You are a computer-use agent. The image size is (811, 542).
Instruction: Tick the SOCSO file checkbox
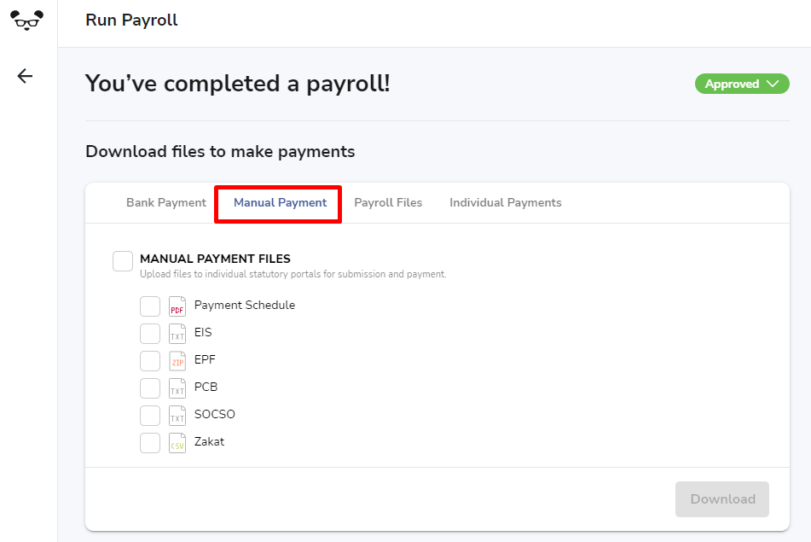click(x=150, y=416)
